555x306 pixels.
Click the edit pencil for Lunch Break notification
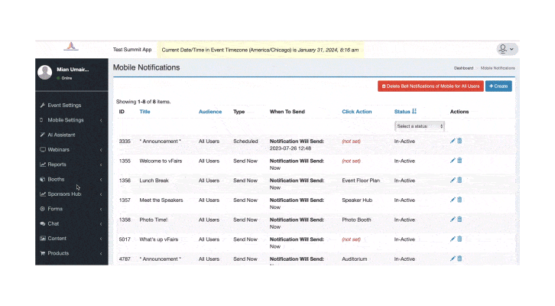[453, 181]
